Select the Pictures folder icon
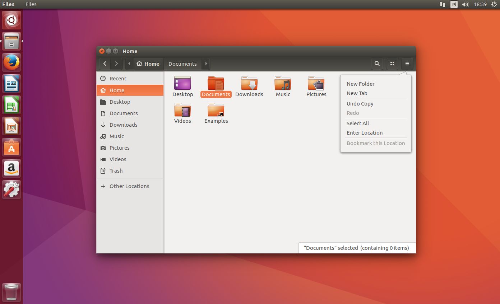 tap(316, 84)
